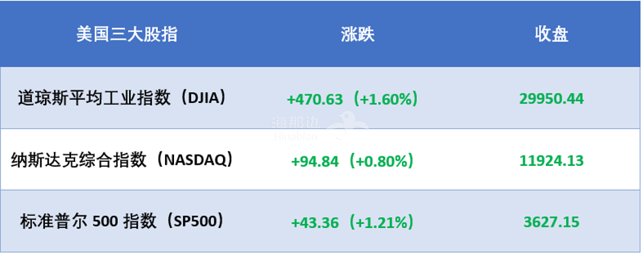Select the 收盘 column header
This screenshot has width=642, height=254.
(551, 34)
